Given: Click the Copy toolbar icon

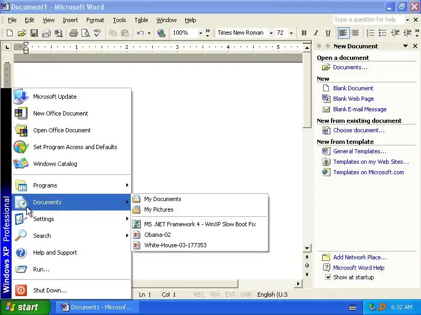Looking at the screenshot, I should pos(113,33).
